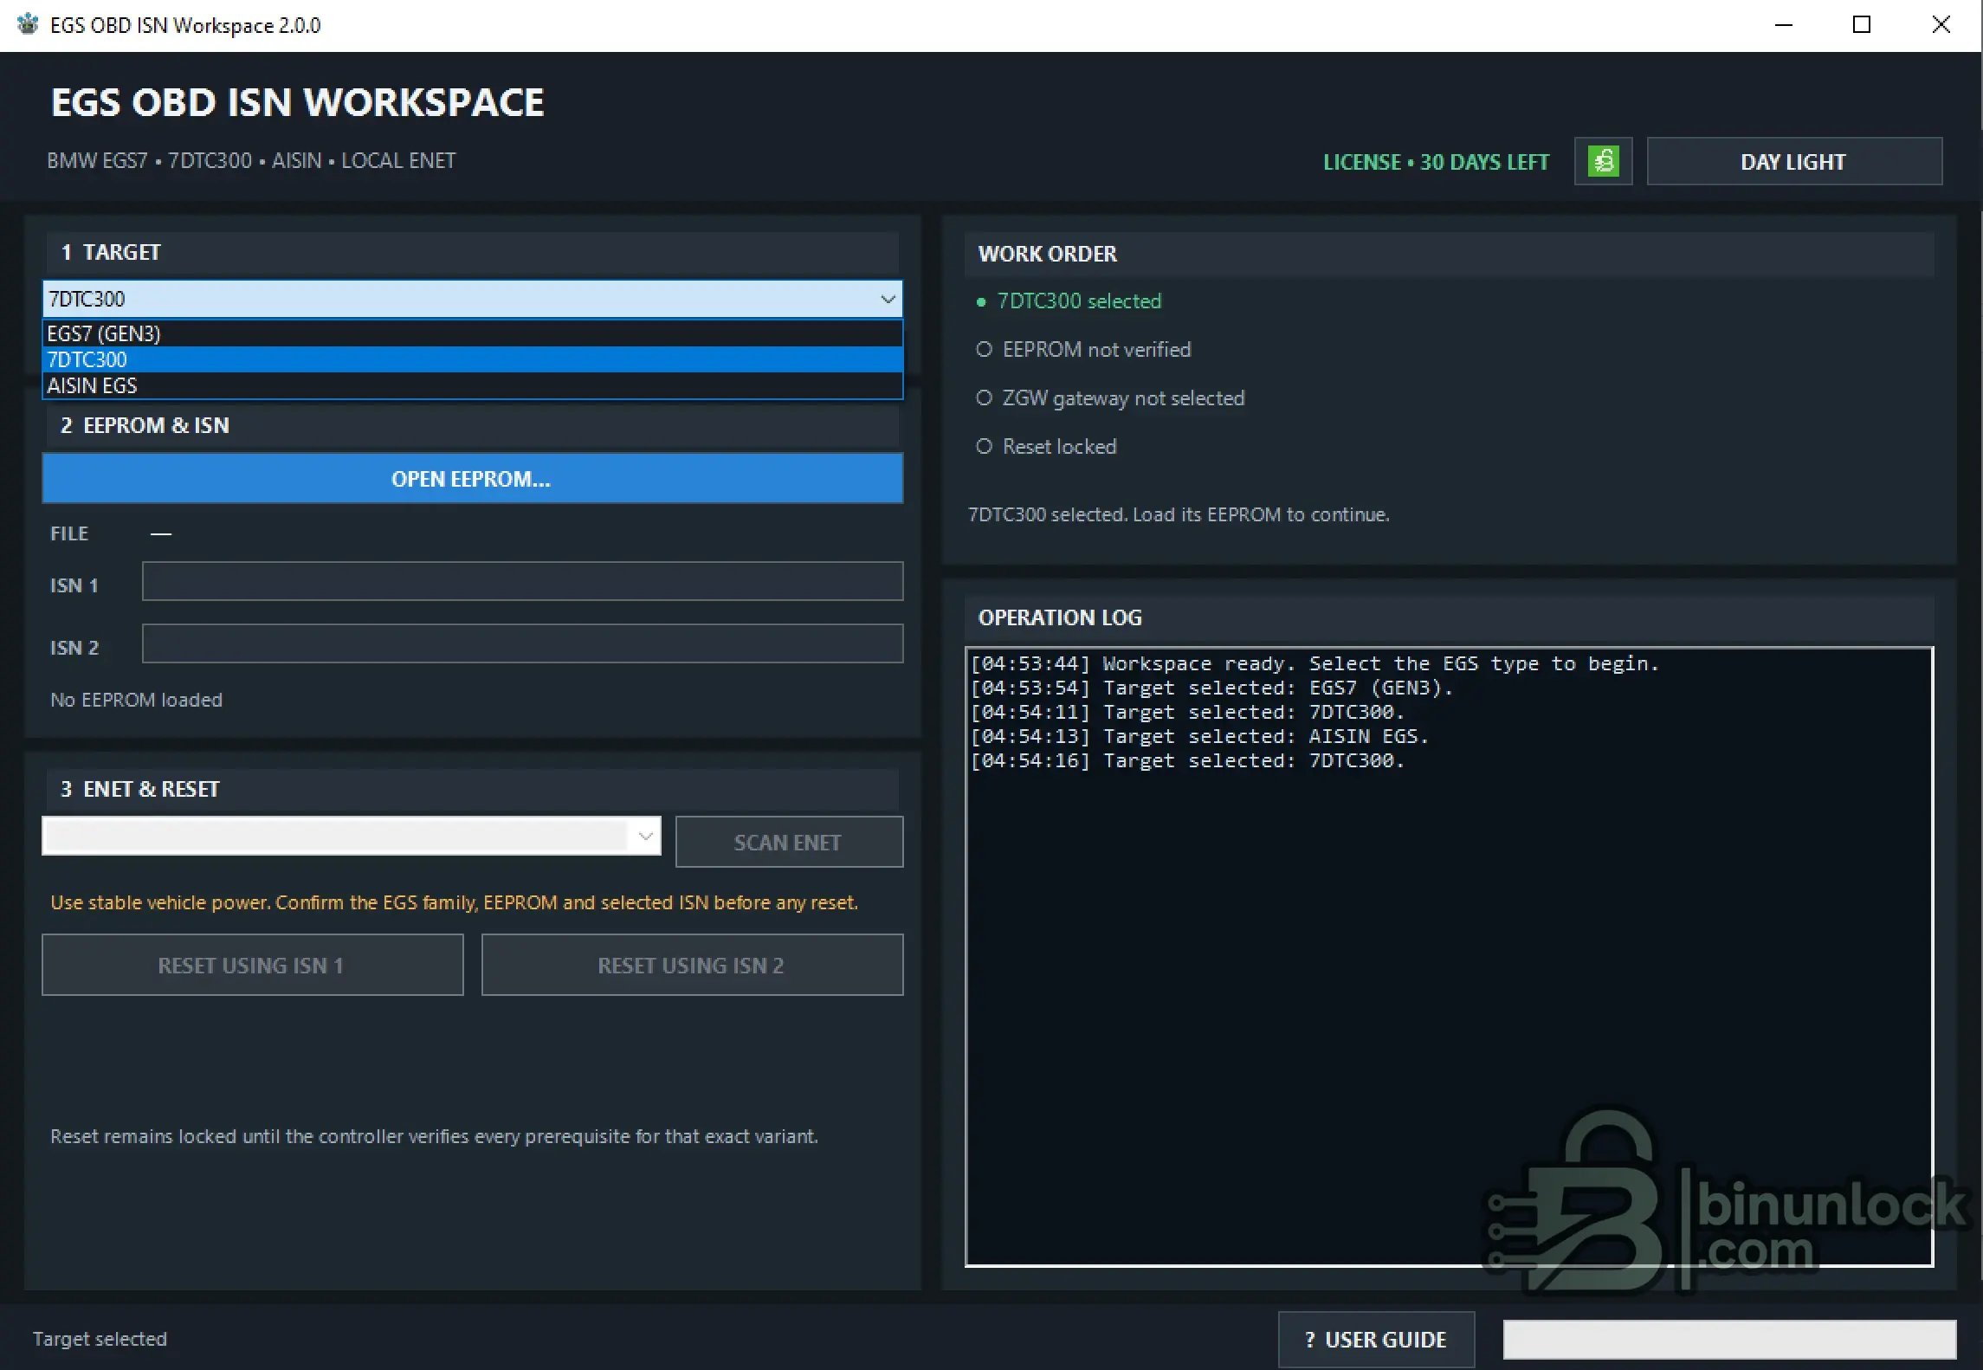This screenshot has width=1983, height=1370.
Task: Pick AISIN EGS from the target list
Action: pyautogui.click(x=472, y=385)
